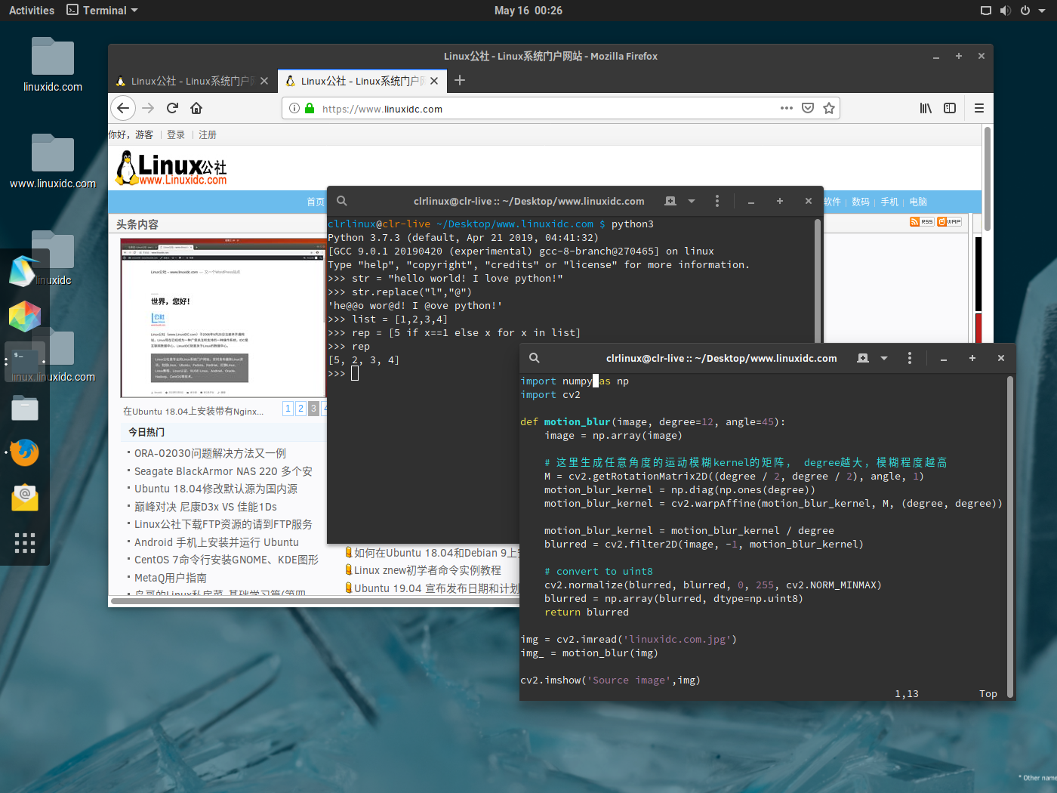
Task: Open ORA-02030问题解决方法又一例 article
Action: click(210, 453)
